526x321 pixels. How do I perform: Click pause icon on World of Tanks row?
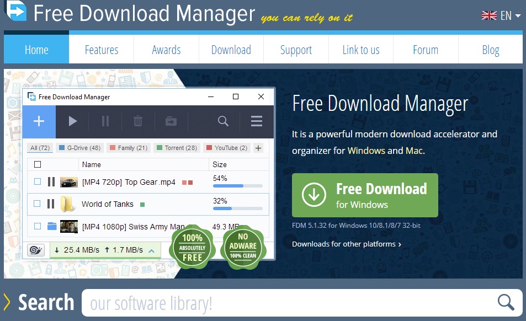tap(51, 204)
